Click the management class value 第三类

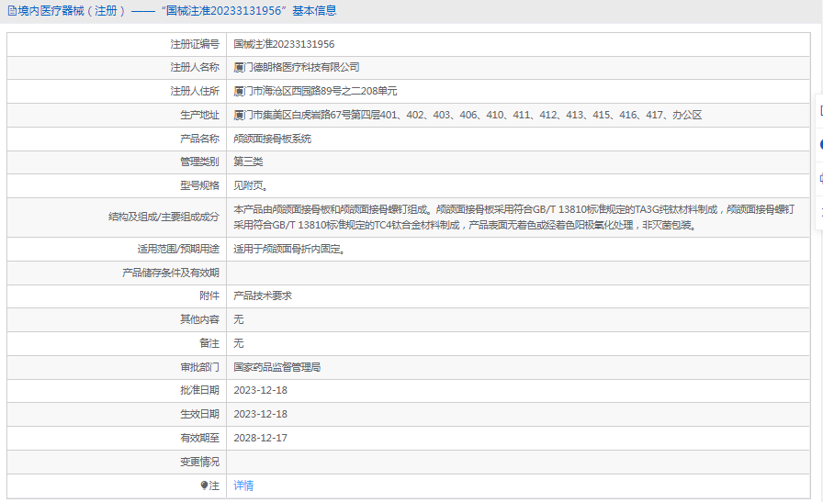coord(248,162)
